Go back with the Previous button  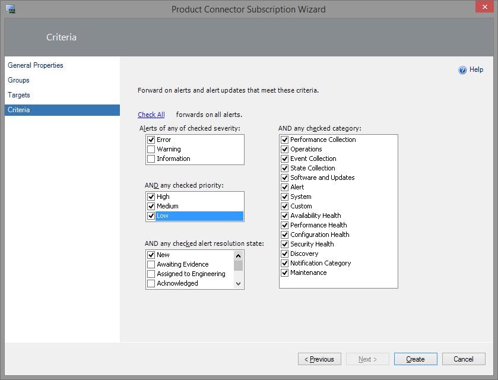tap(319, 359)
